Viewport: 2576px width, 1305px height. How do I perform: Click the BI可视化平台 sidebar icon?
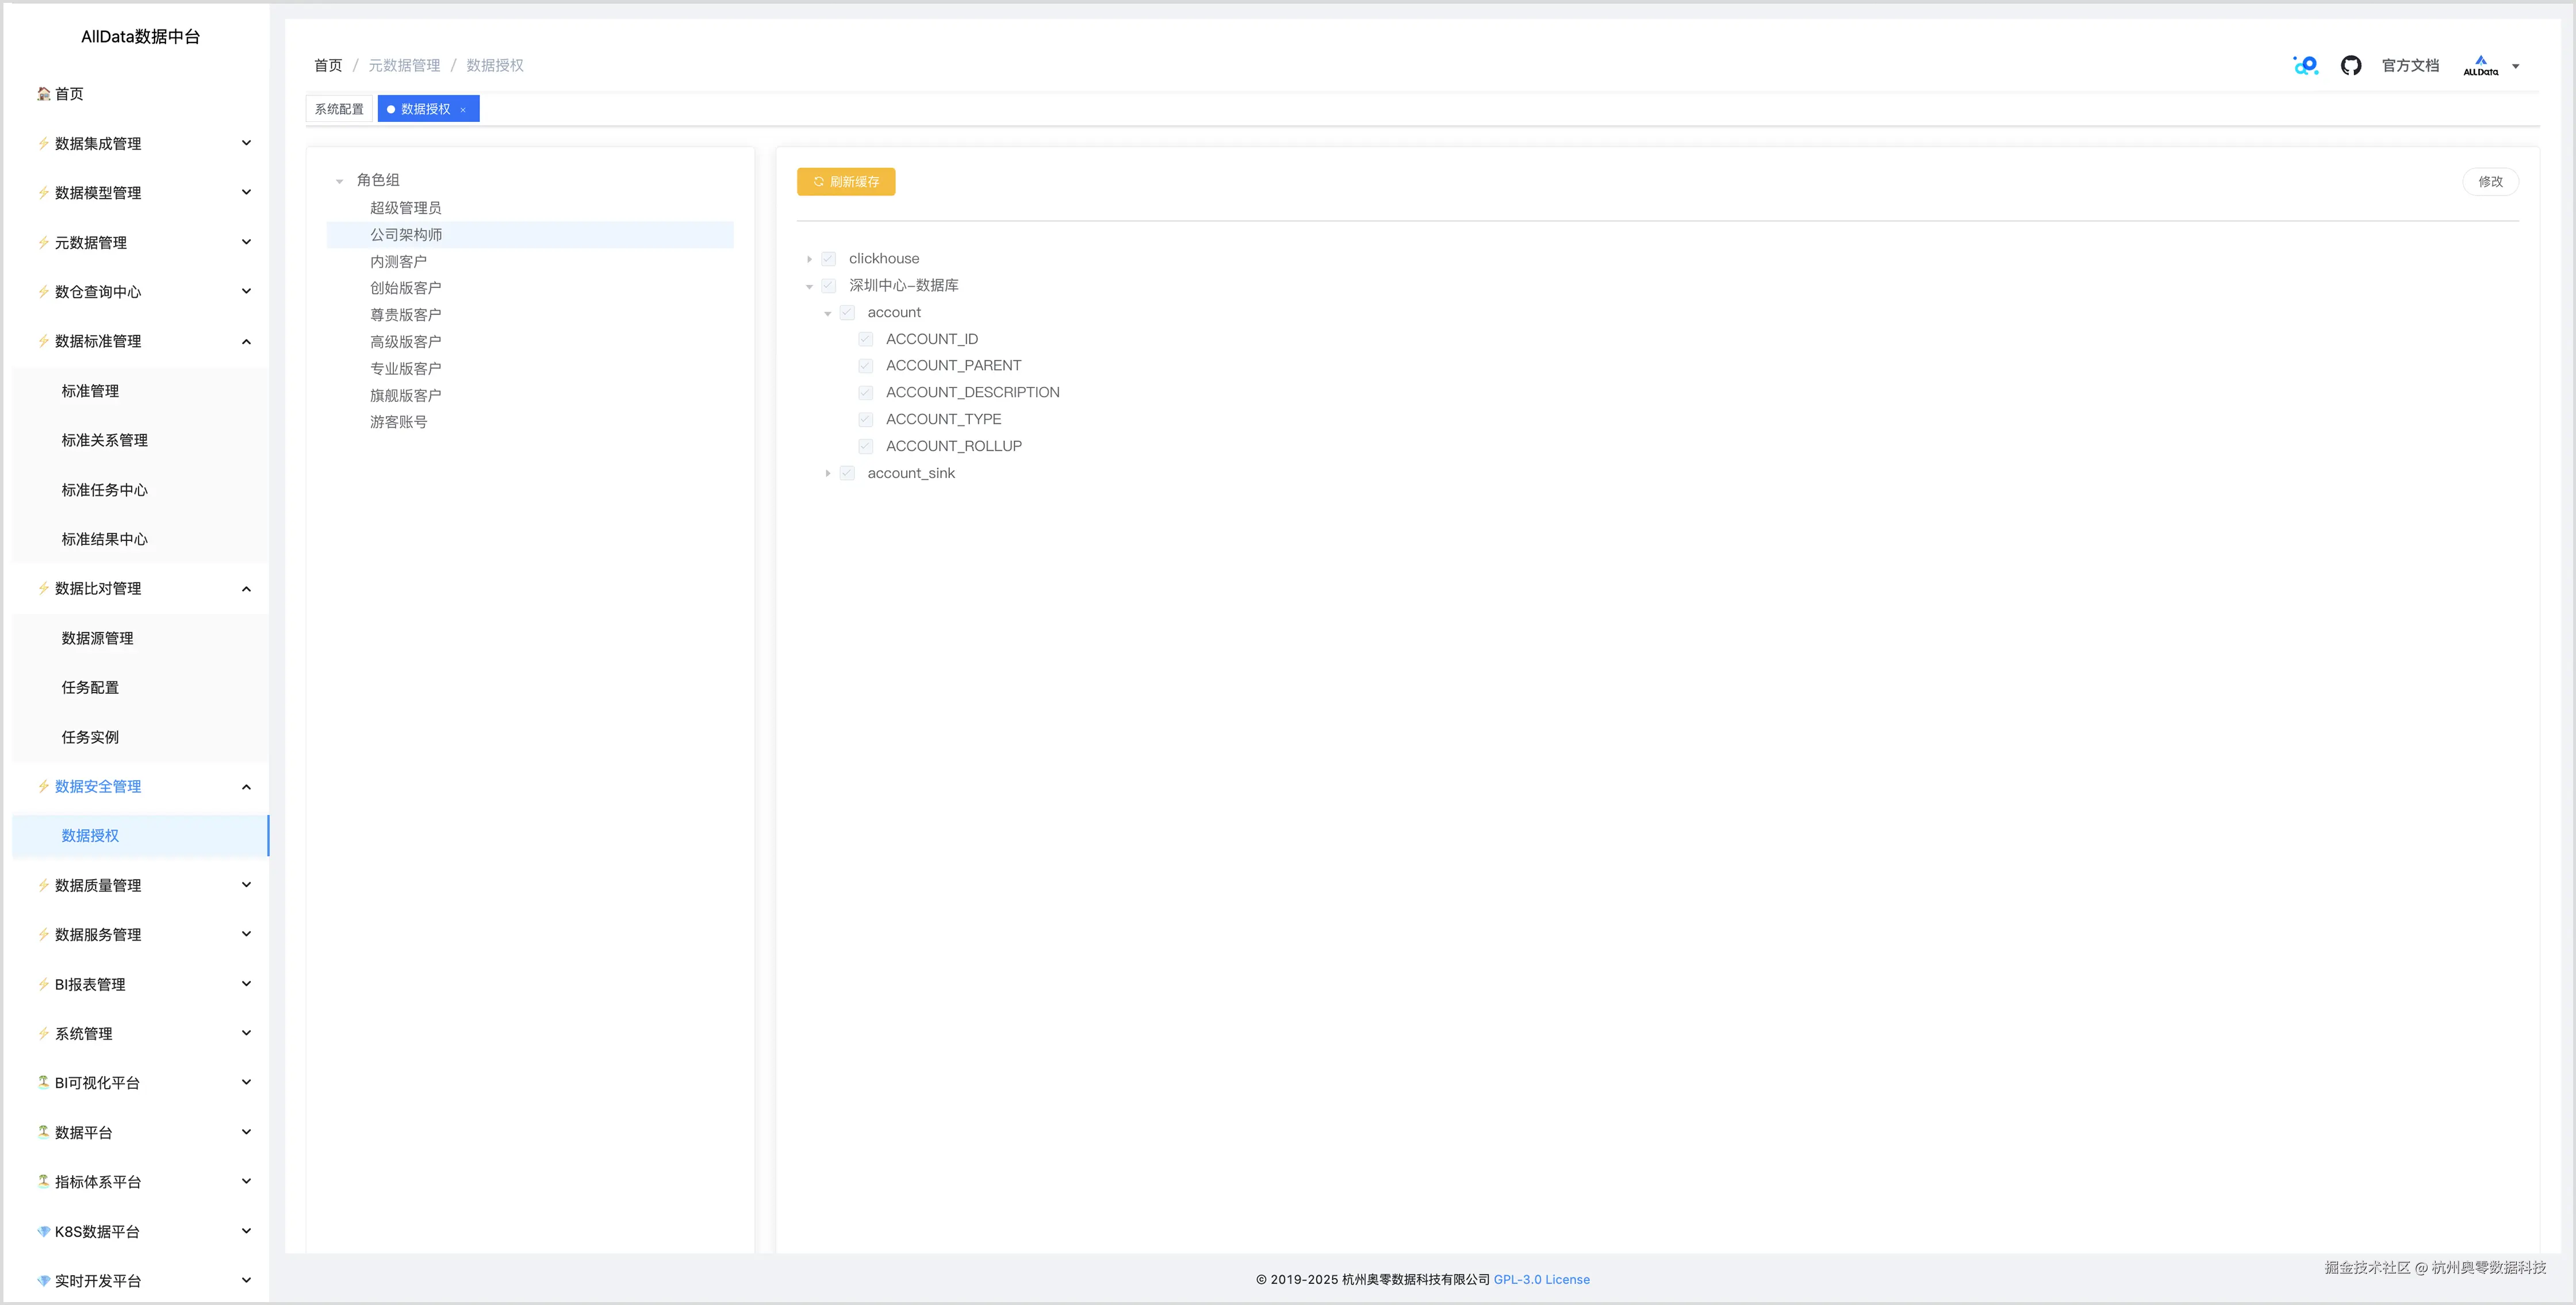[x=43, y=1082]
